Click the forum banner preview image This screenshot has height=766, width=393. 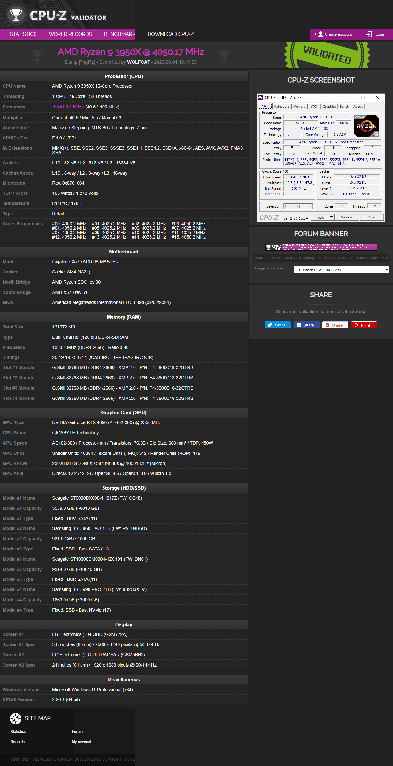(321, 247)
